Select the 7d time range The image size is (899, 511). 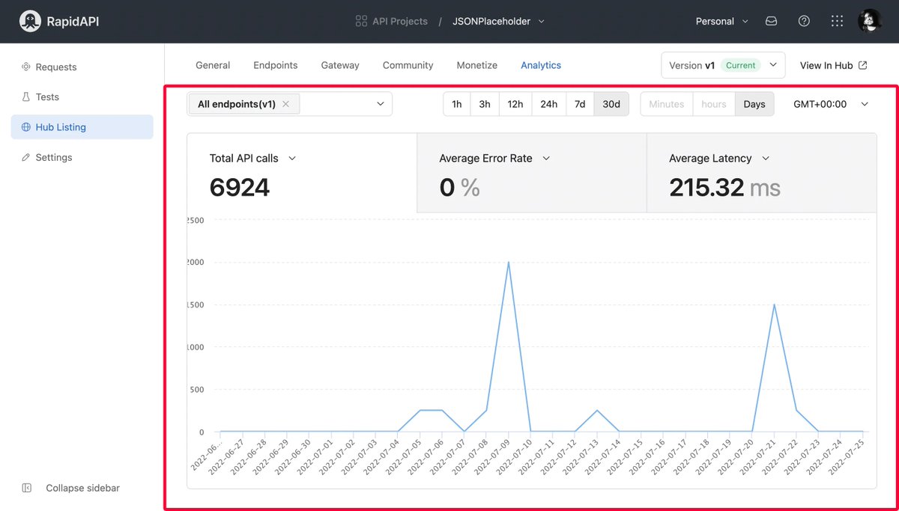pyautogui.click(x=579, y=104)
